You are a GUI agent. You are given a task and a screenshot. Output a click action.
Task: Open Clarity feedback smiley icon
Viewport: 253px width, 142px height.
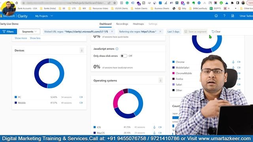point(216,16)
